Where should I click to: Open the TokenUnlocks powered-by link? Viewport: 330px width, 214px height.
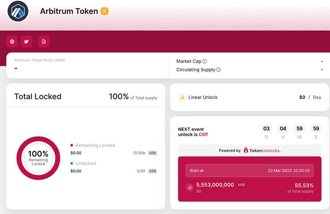click(262, 150)
